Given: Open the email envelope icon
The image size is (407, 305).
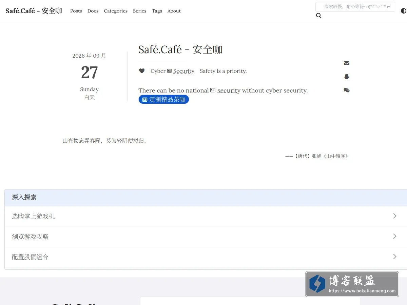Looking at the screenshot, I should click(x=347, y=63).
